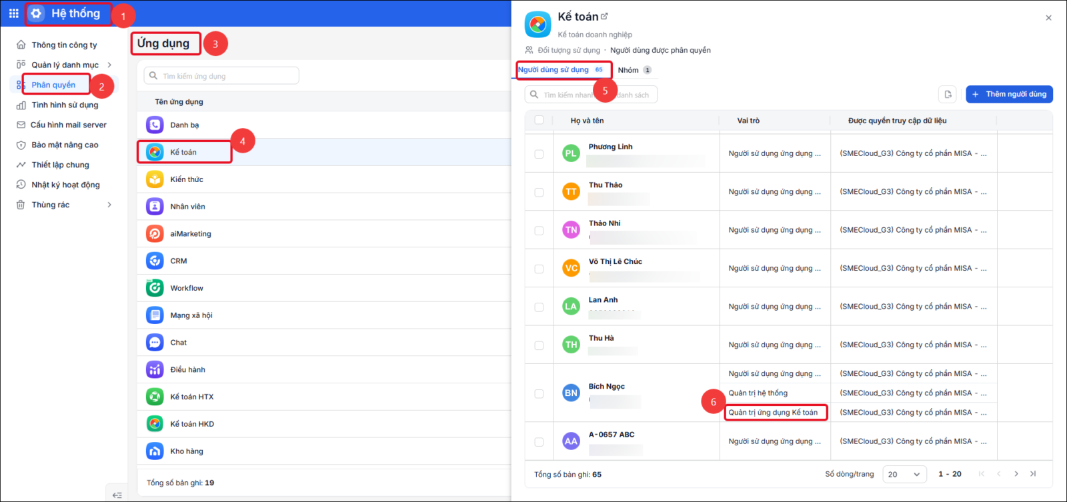Sort by Họ và tên column header
The width and height of the screenshot is (1067, 502).
pyautogui.click(x=587, y=121)
